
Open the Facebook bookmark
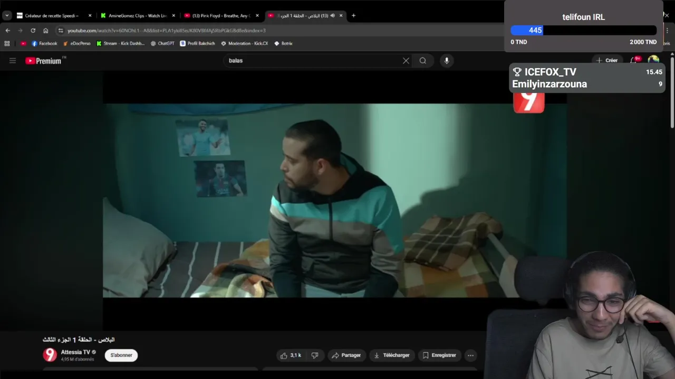44,44
